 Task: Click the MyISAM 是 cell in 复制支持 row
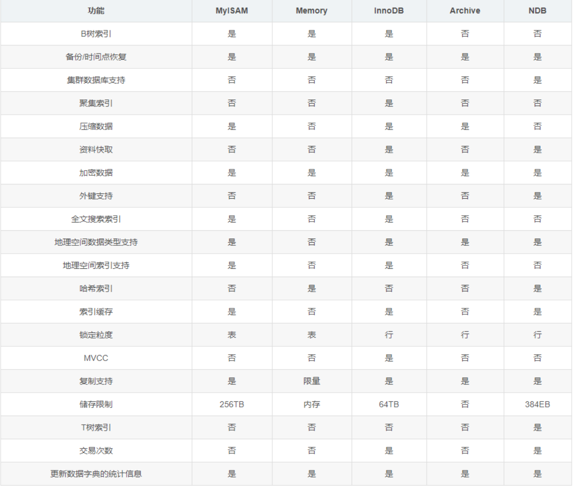point(232,381)
